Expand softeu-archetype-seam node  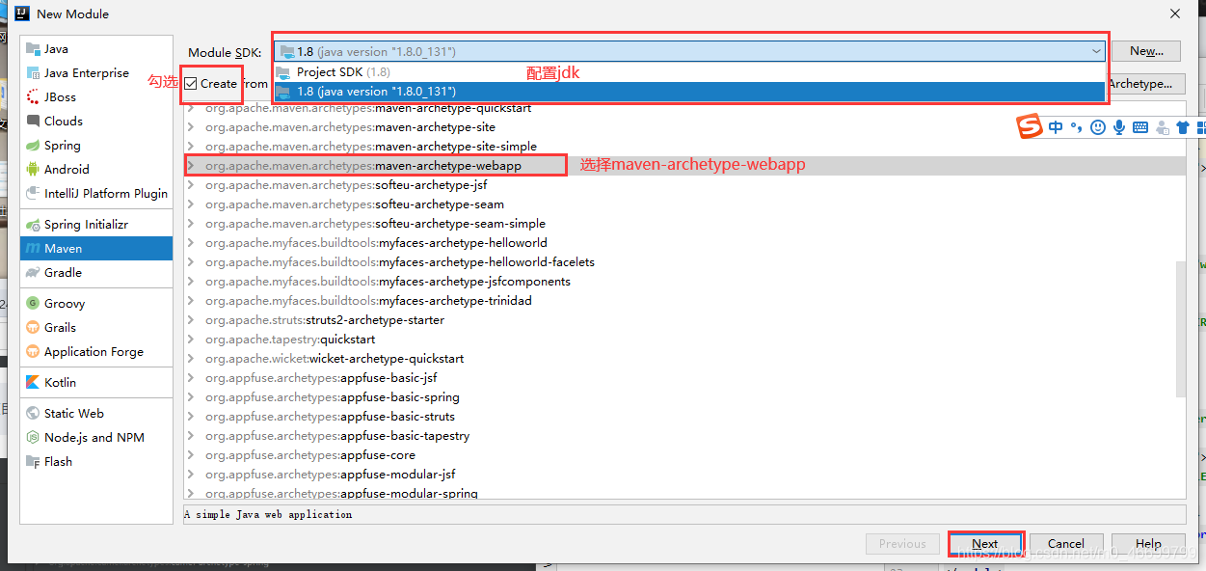coord(191,204)
